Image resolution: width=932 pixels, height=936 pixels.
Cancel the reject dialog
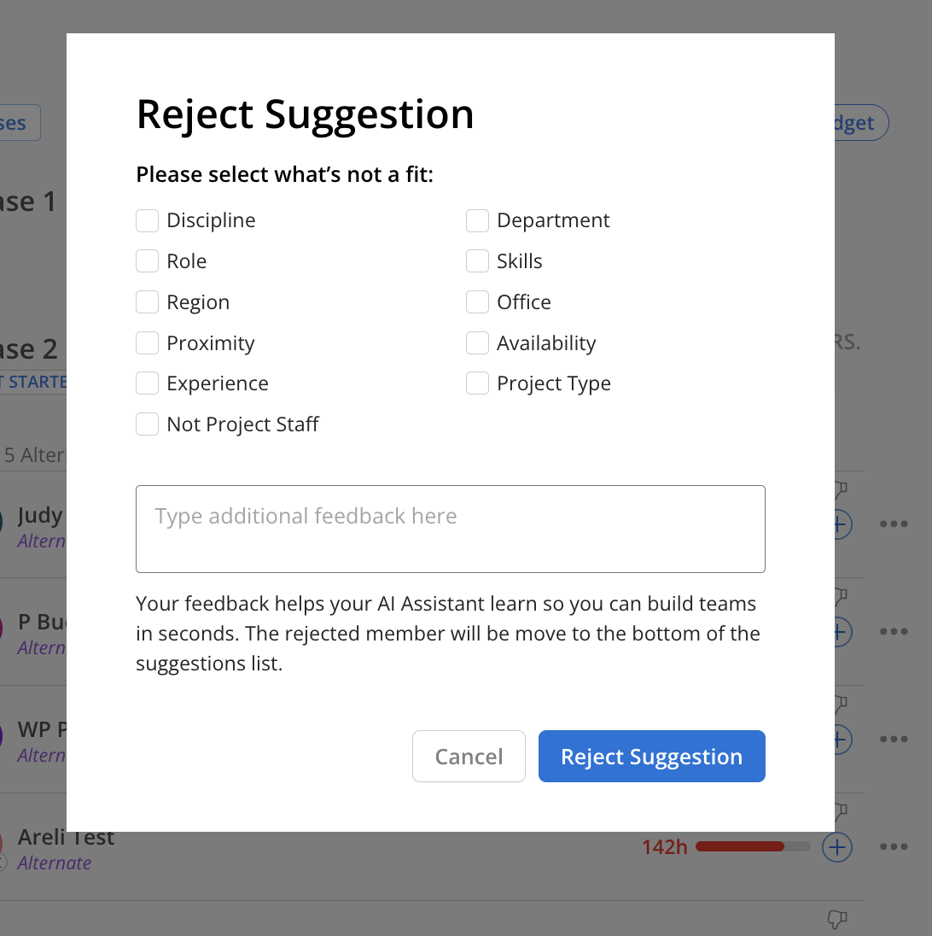(x=469, y=757)
